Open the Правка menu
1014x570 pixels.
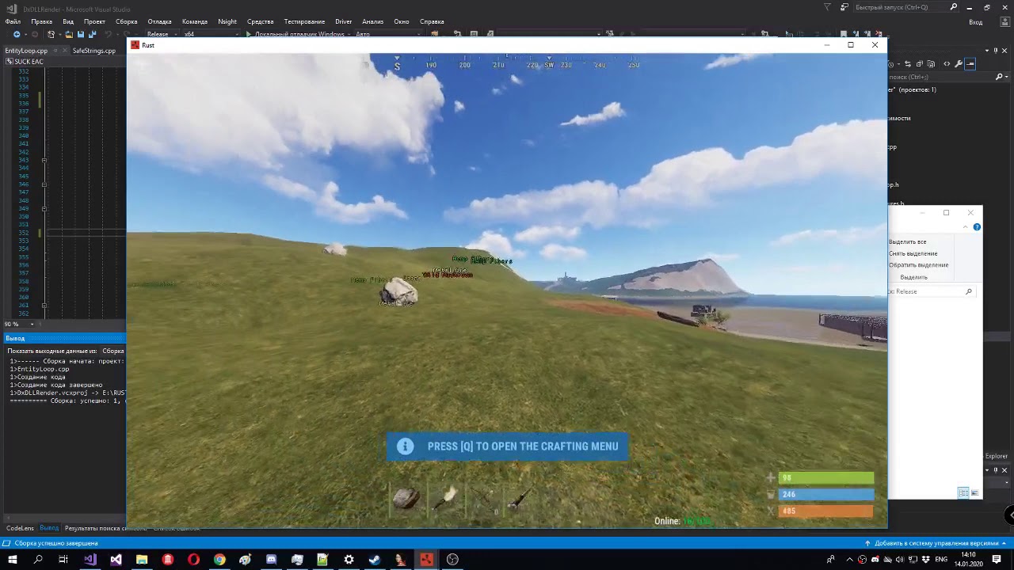pyautogui.click(x=41, y=21)
